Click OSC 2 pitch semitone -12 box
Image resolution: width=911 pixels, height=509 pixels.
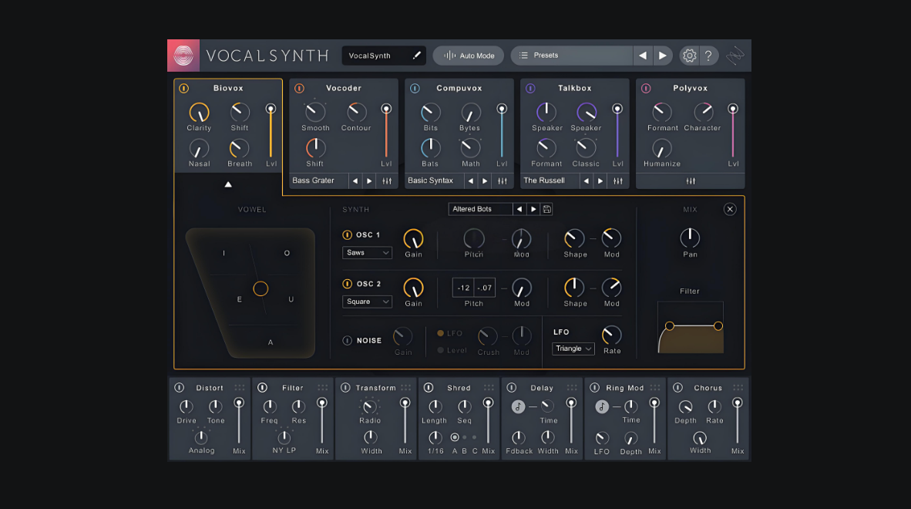[464, 288]
